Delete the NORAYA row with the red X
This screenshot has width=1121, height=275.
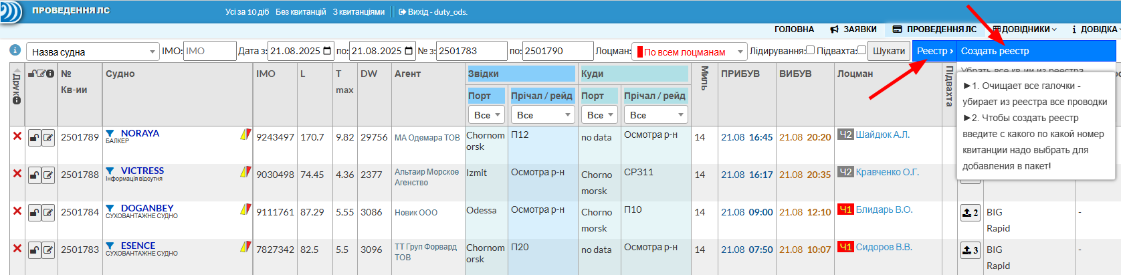pos(17,136)
